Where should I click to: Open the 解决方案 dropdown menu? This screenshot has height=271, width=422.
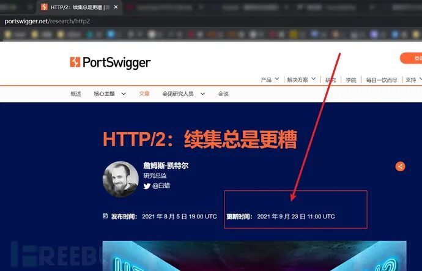(301, 80)
